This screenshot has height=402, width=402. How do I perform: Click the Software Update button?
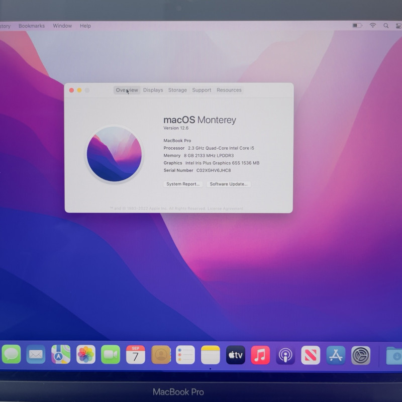[229, 184]
